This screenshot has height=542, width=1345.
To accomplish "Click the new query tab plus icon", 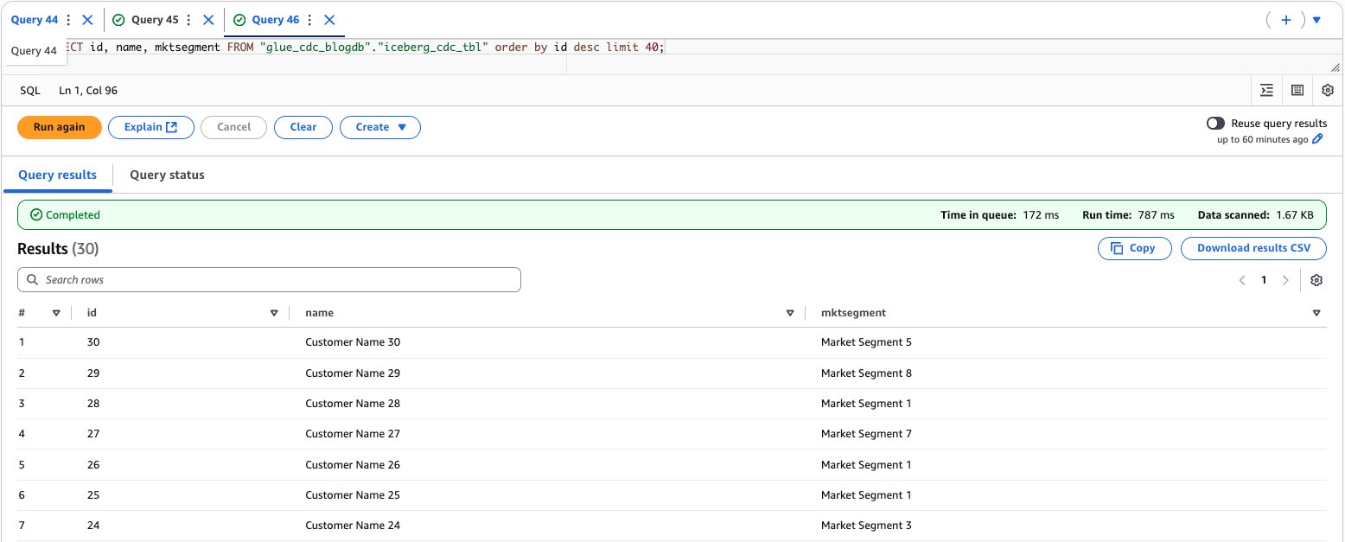I will pyautogui.click(x=1285, y=20).
